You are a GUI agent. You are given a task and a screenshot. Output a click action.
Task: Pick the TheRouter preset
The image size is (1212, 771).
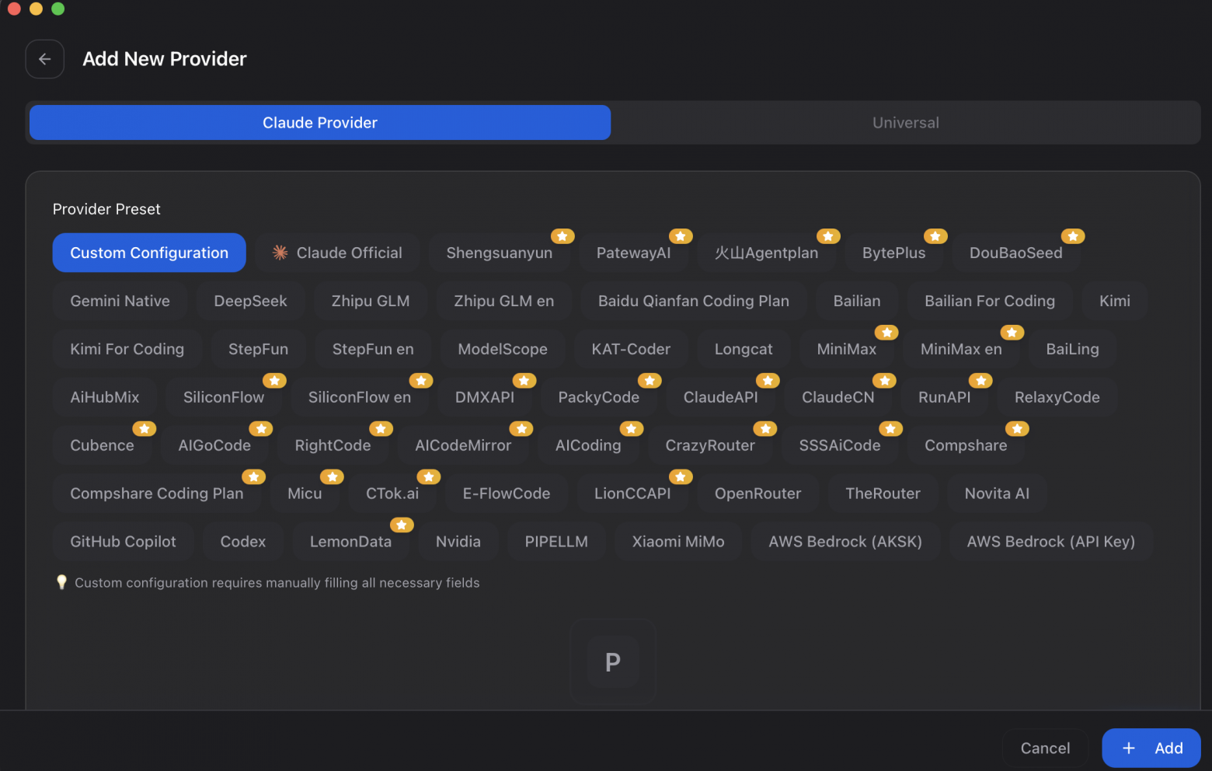883,494
